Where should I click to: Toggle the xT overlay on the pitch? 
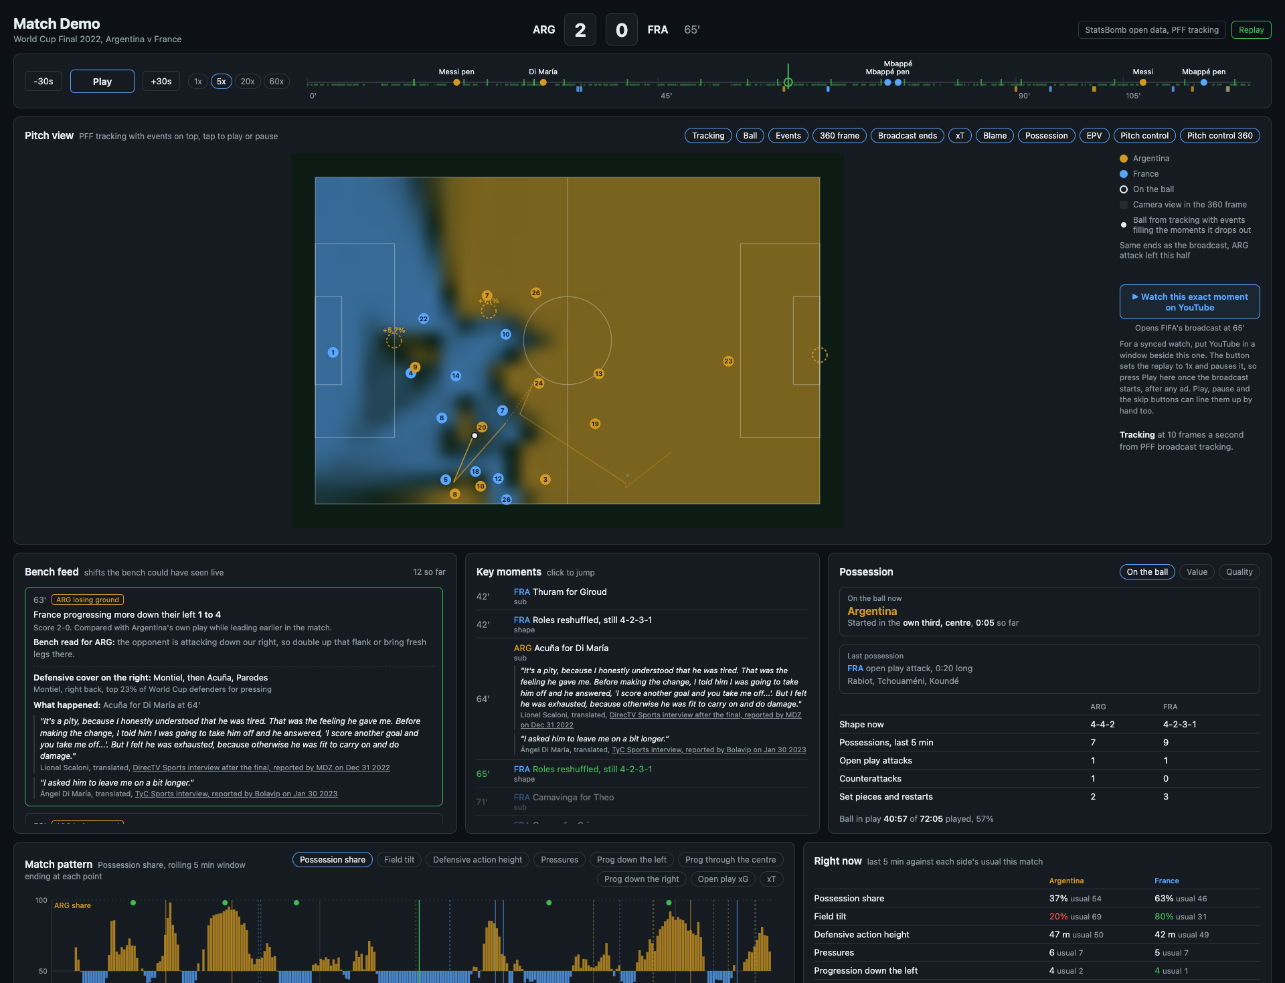960,136
